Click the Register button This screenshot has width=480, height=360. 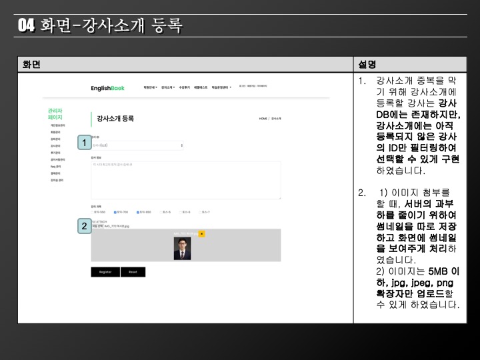105,272
